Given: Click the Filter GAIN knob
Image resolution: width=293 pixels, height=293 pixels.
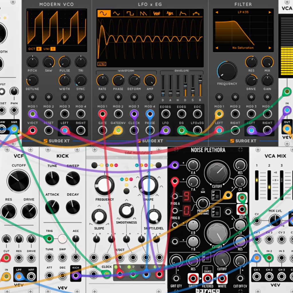Looking at the screenshot, I should point(268,80).
